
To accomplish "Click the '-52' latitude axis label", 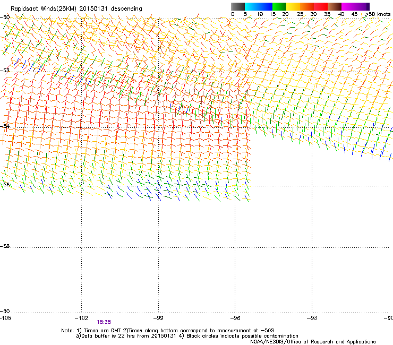I will tap(5, 71).
